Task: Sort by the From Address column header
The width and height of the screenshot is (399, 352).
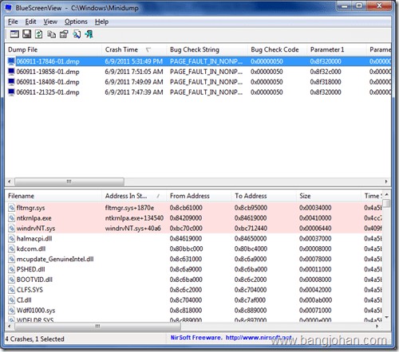Action: click(199, 196)
